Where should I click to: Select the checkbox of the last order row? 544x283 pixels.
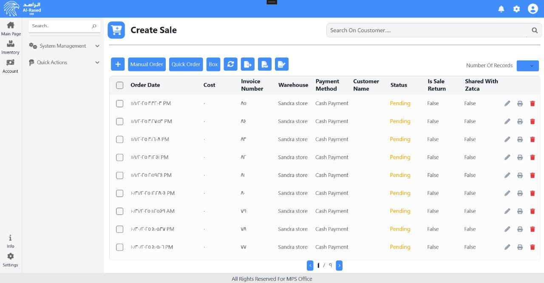120,247
